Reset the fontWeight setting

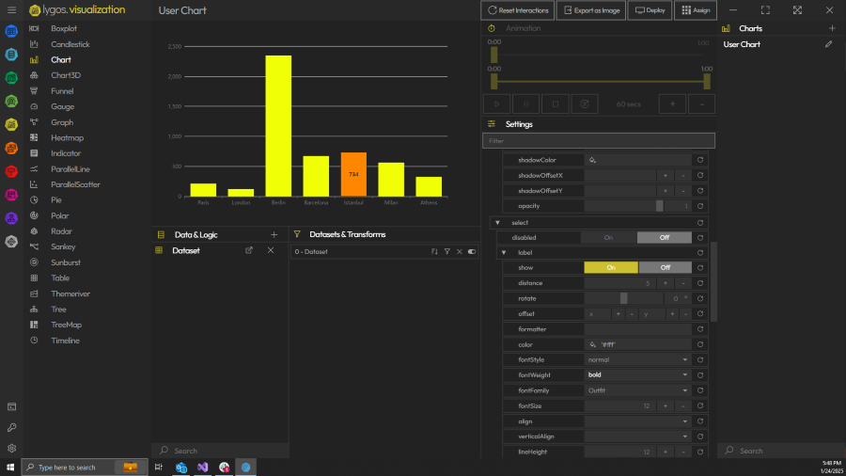(700, 375)
